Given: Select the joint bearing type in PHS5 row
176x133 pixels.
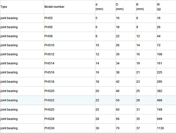Looking at the screenshot, I should point(9,18).
